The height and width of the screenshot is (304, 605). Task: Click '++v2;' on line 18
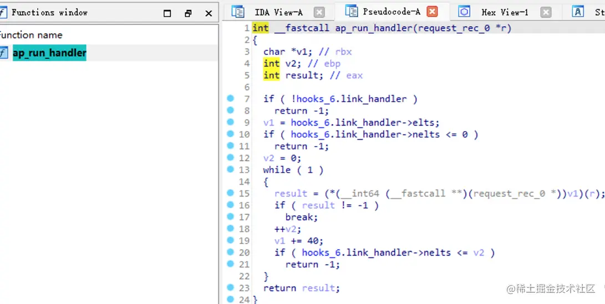288,229
